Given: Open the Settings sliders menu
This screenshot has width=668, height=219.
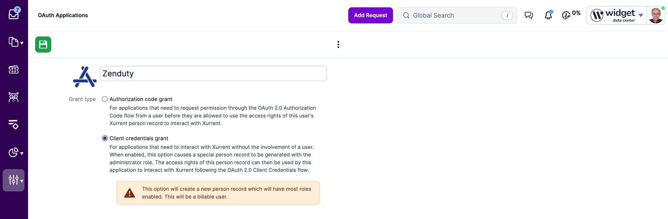Looking at the screenshot, I should [14, 180].
